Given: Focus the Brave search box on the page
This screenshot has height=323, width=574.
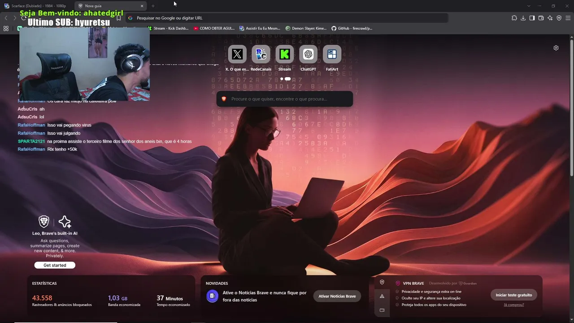Looking at the screenshot, I should point(285,99).
